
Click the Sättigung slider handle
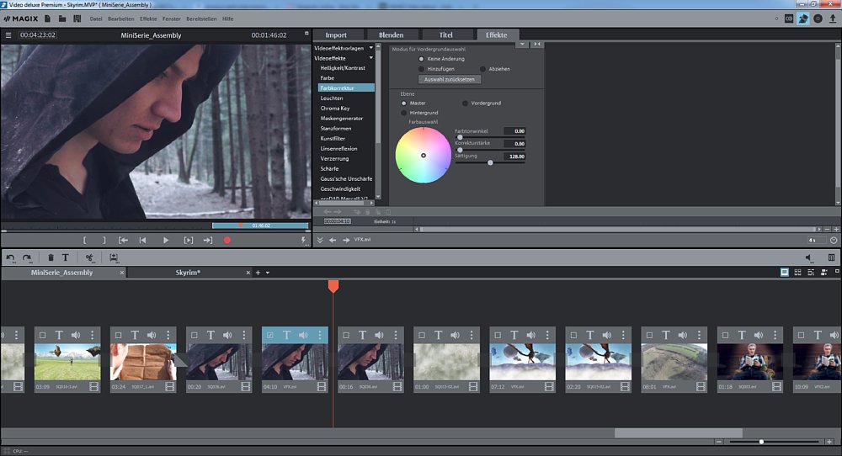coord(490,162)
